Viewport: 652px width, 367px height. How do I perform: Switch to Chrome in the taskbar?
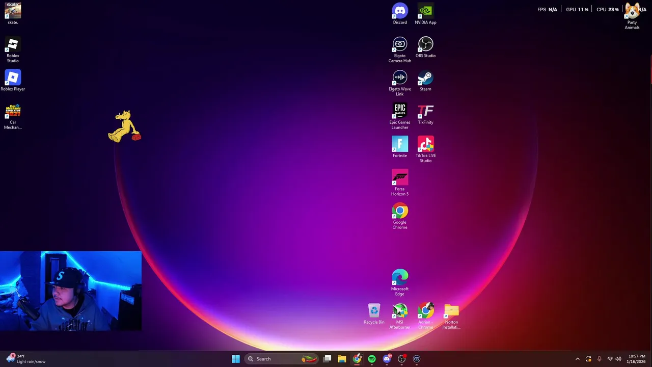point(357,359)
